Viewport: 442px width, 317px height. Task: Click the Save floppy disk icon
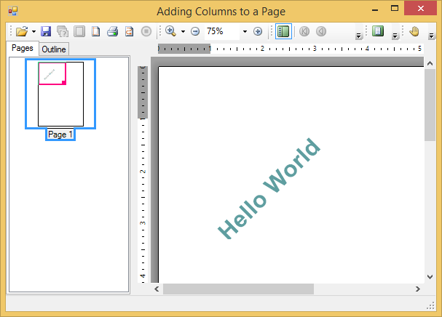click(x=46, y=31)
